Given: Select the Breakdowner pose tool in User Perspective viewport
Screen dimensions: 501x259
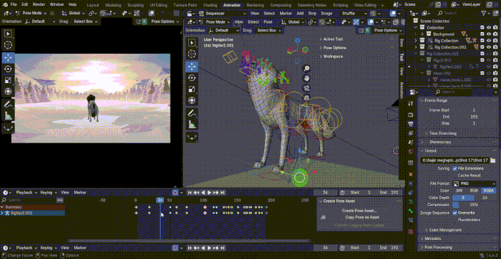Looking at the screenshot, I should 191,137.
